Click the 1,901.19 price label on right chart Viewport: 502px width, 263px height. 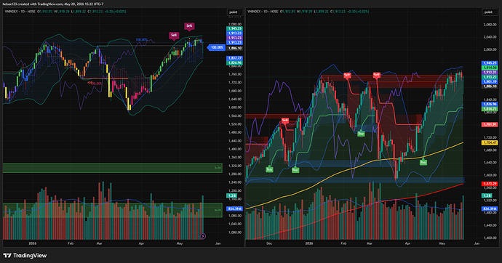[490, 82]
